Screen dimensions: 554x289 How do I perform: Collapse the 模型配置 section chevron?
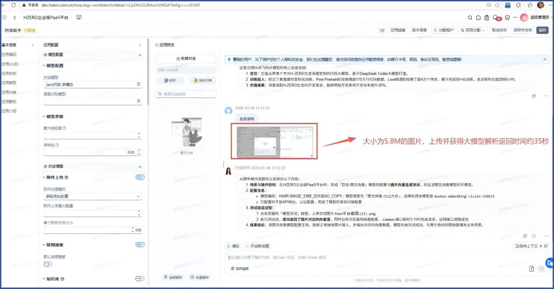coord(141,55)
